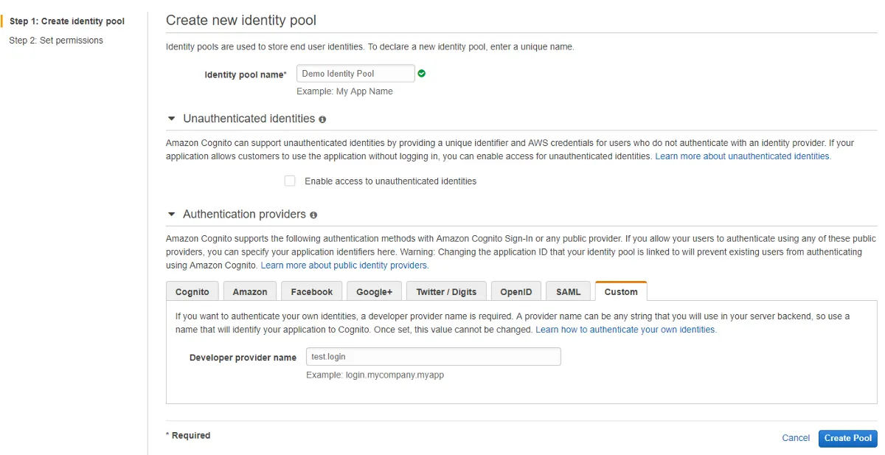The height and width of the screenshot is (455, 885).
Task: Click the Cancel link
Action: pos(796,437)
